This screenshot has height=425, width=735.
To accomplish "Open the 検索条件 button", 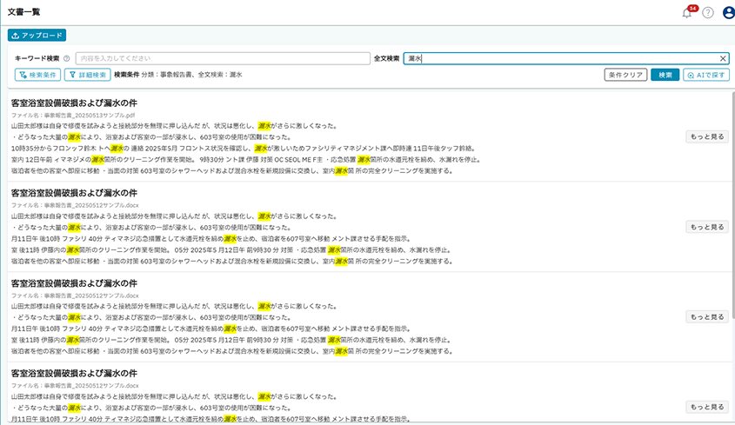I will click(37, 75).
